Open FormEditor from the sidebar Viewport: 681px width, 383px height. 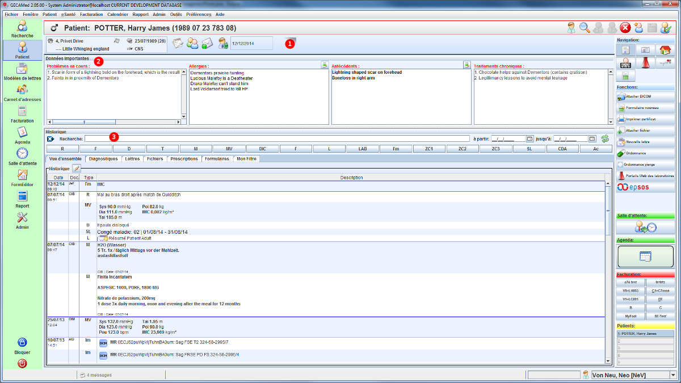(22, 178)
